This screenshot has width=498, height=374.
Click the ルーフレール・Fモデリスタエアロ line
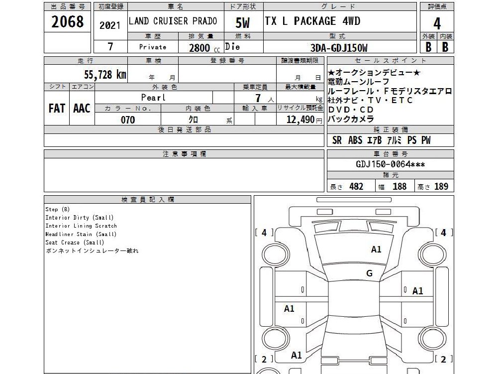pos(390,91)
